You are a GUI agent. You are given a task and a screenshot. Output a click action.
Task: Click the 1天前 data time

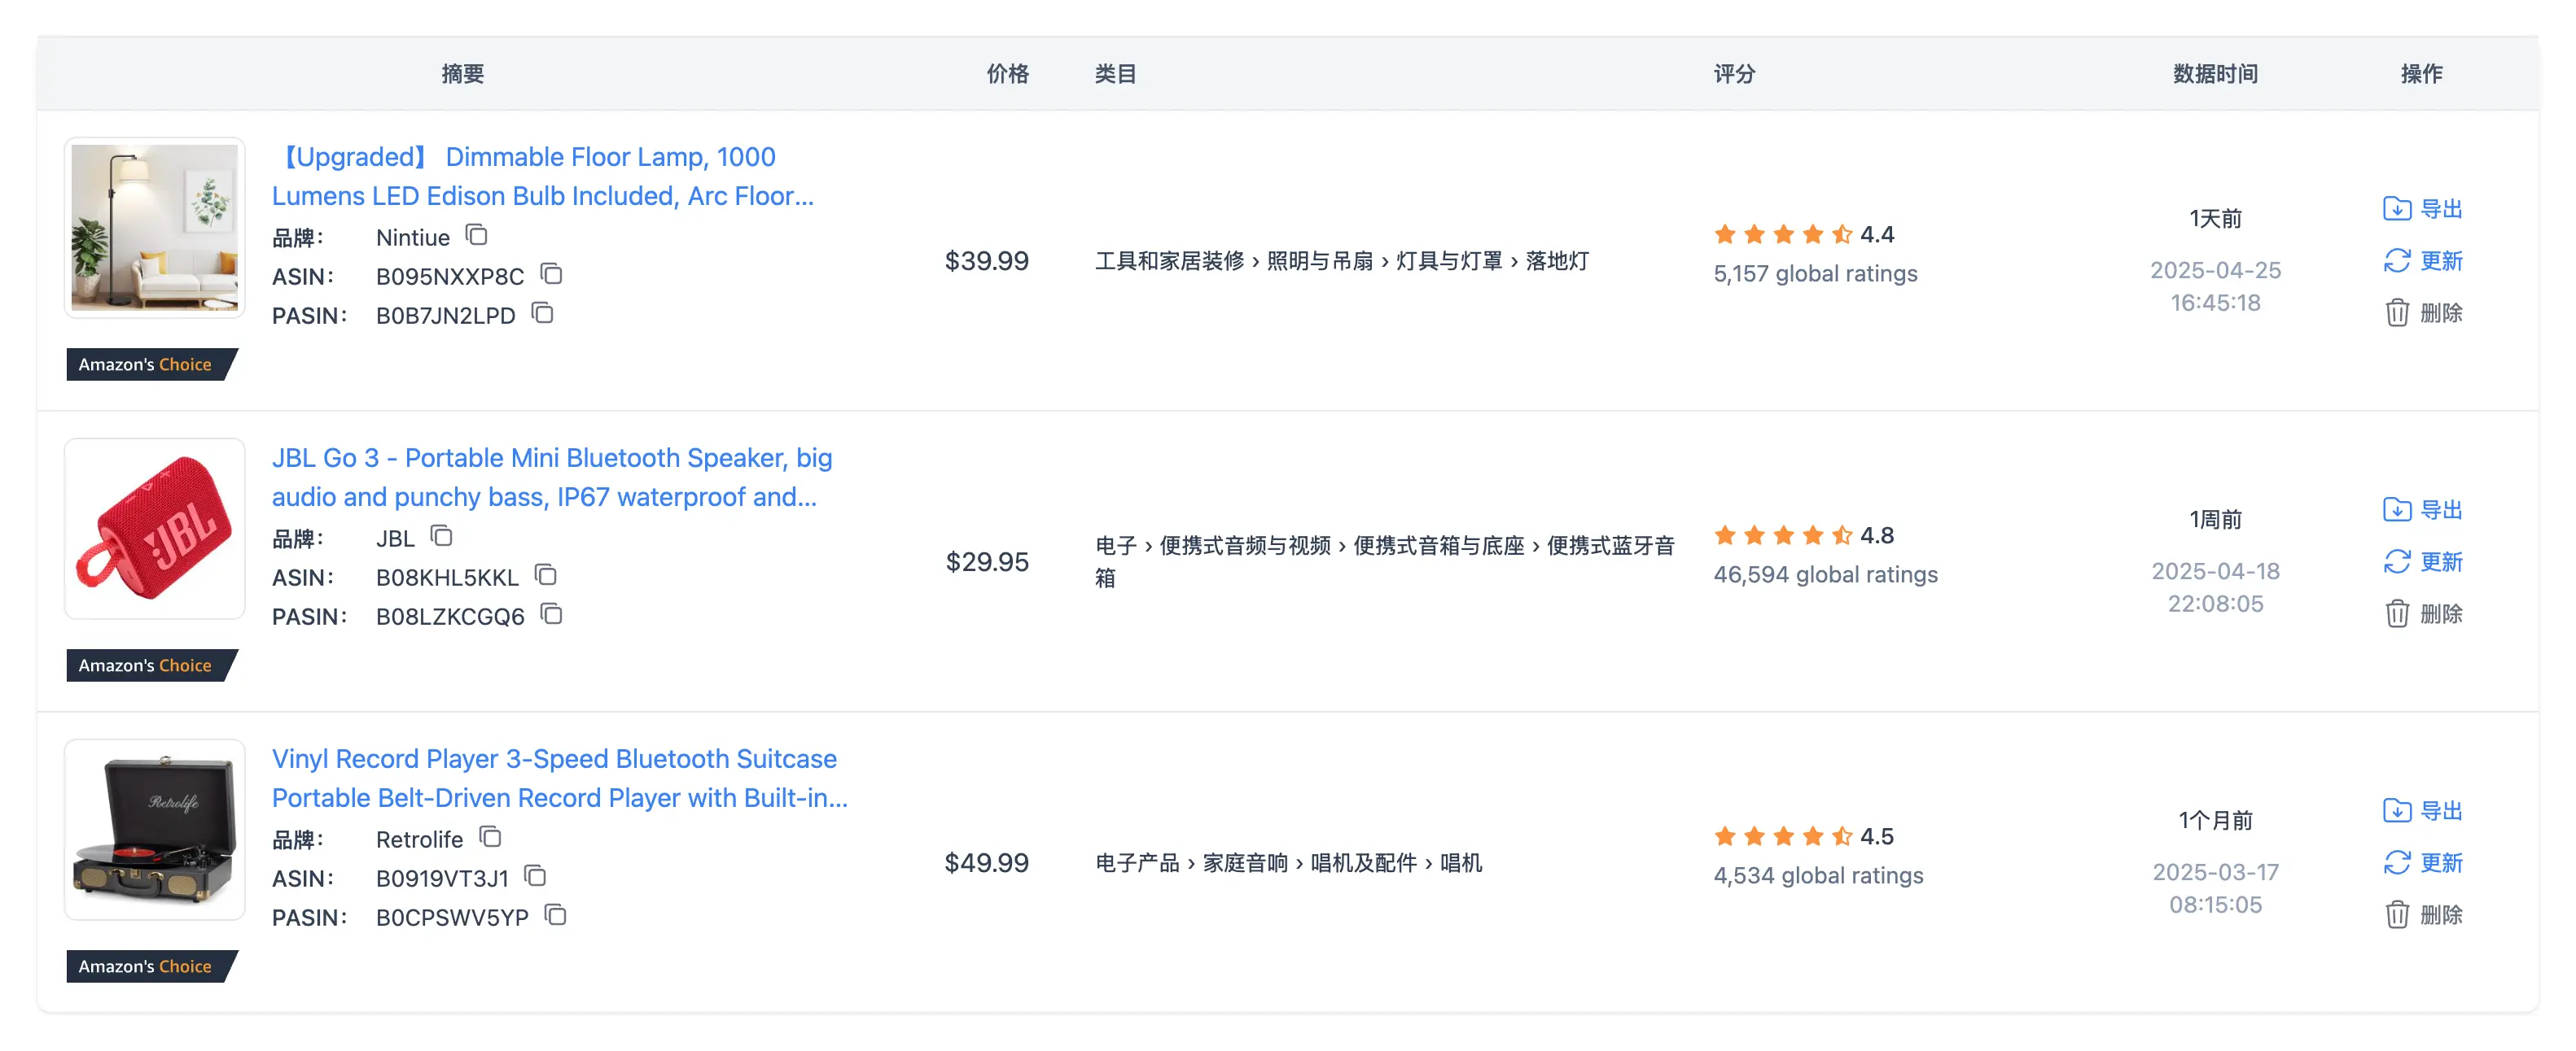point(2215,219)
